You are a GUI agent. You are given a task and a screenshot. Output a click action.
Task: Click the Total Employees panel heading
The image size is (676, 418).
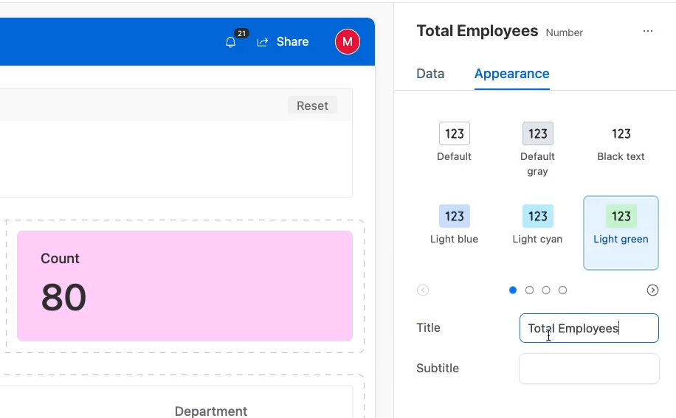[477, 31]
